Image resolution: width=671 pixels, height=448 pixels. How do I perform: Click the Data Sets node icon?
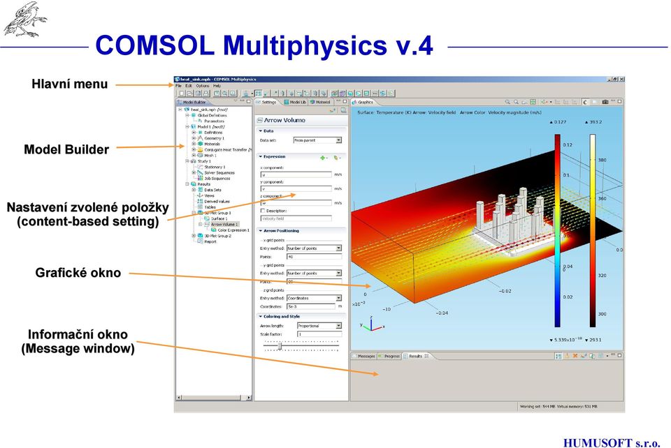click(200, 190)
